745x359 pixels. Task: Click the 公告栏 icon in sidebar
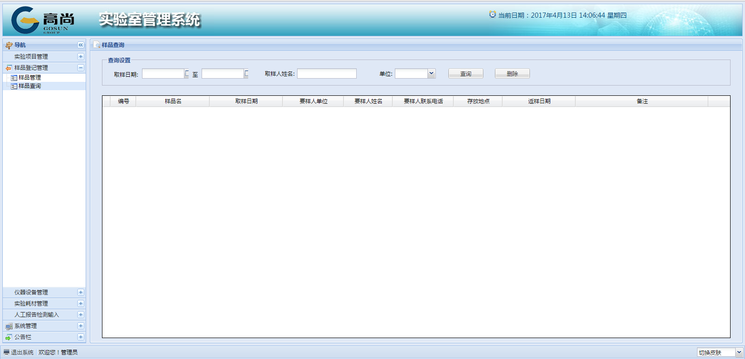tap(9, 338)
